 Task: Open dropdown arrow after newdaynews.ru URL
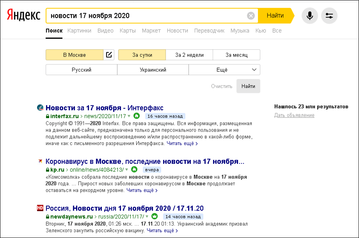coord(147,217)
